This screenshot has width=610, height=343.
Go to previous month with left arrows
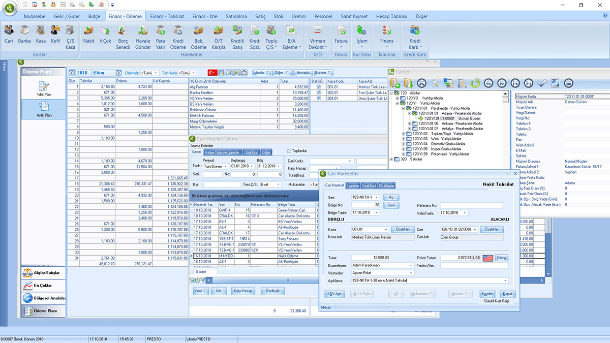[x=72, y=73]
